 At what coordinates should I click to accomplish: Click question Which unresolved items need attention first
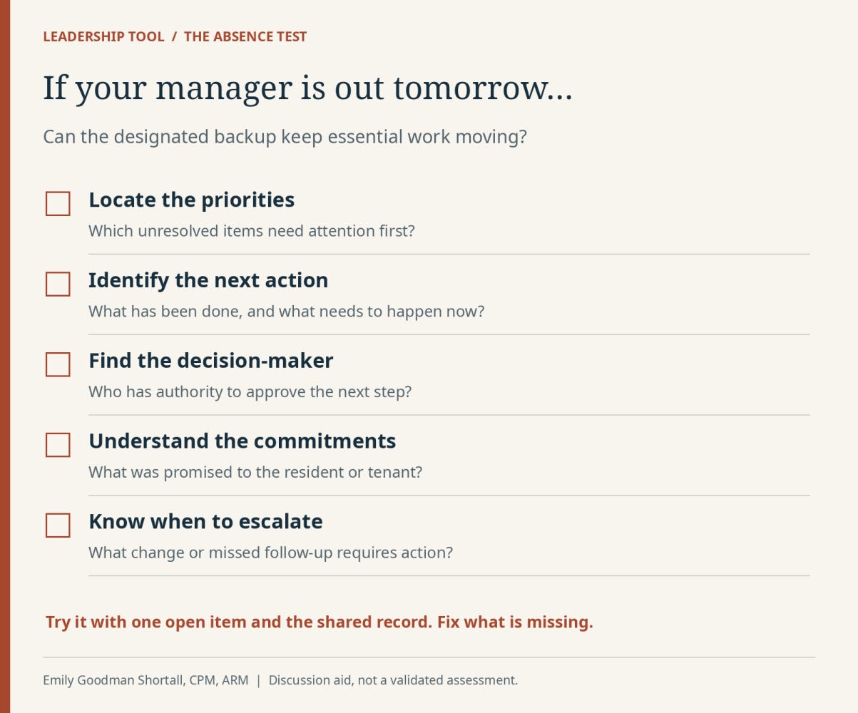click(251, 231)
